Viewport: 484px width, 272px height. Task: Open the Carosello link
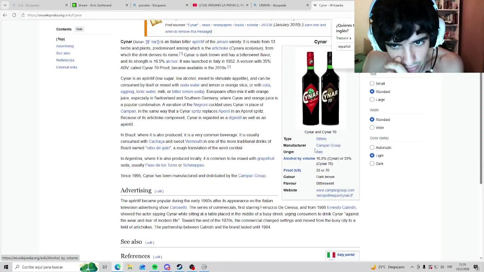point(178,207)
